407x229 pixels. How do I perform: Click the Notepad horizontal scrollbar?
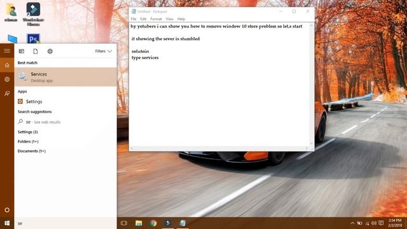pos(219,148)
